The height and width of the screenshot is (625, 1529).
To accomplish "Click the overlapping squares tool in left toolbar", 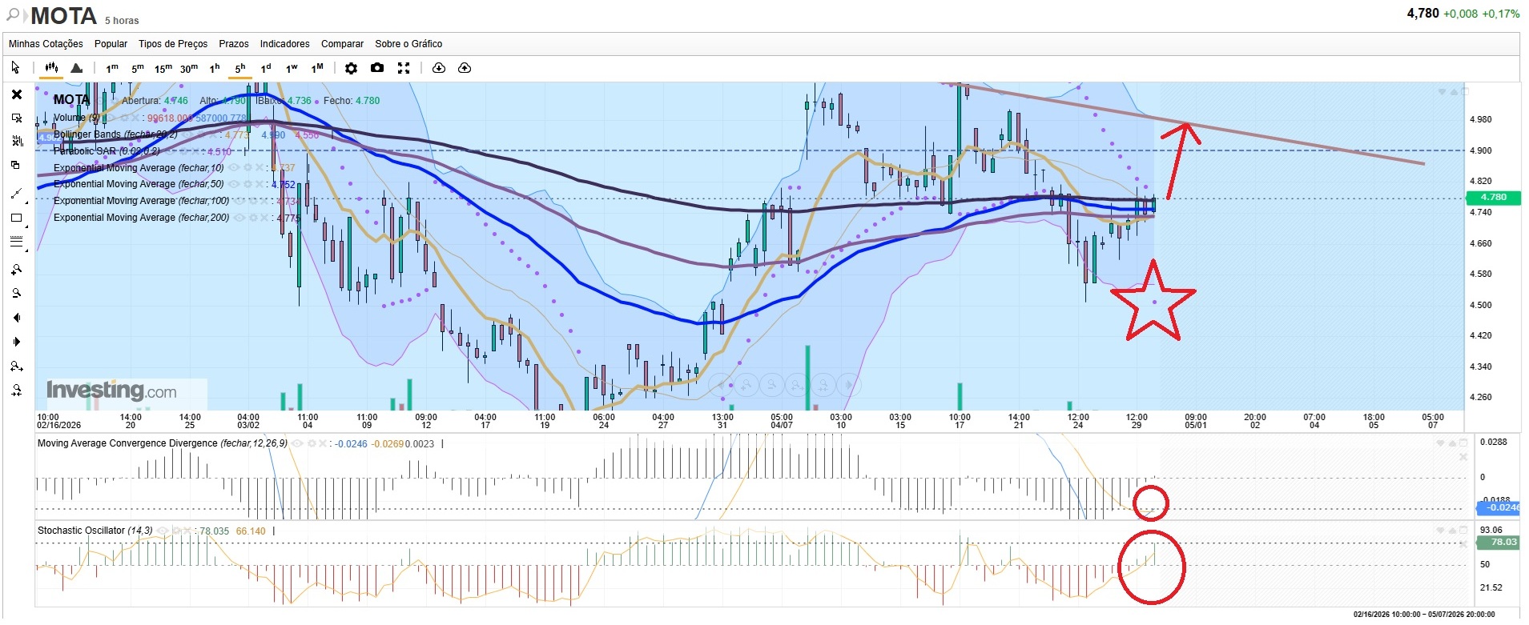I will point(15,166).
